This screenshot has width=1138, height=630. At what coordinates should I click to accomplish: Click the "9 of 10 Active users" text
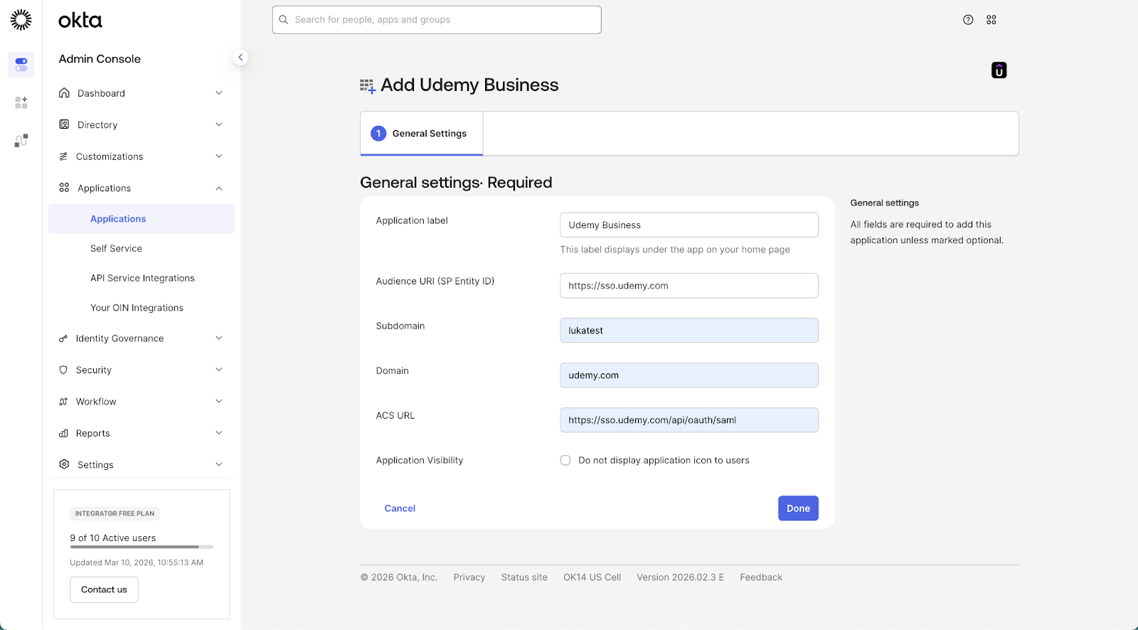pyautogui.click(x=112, y=538)
